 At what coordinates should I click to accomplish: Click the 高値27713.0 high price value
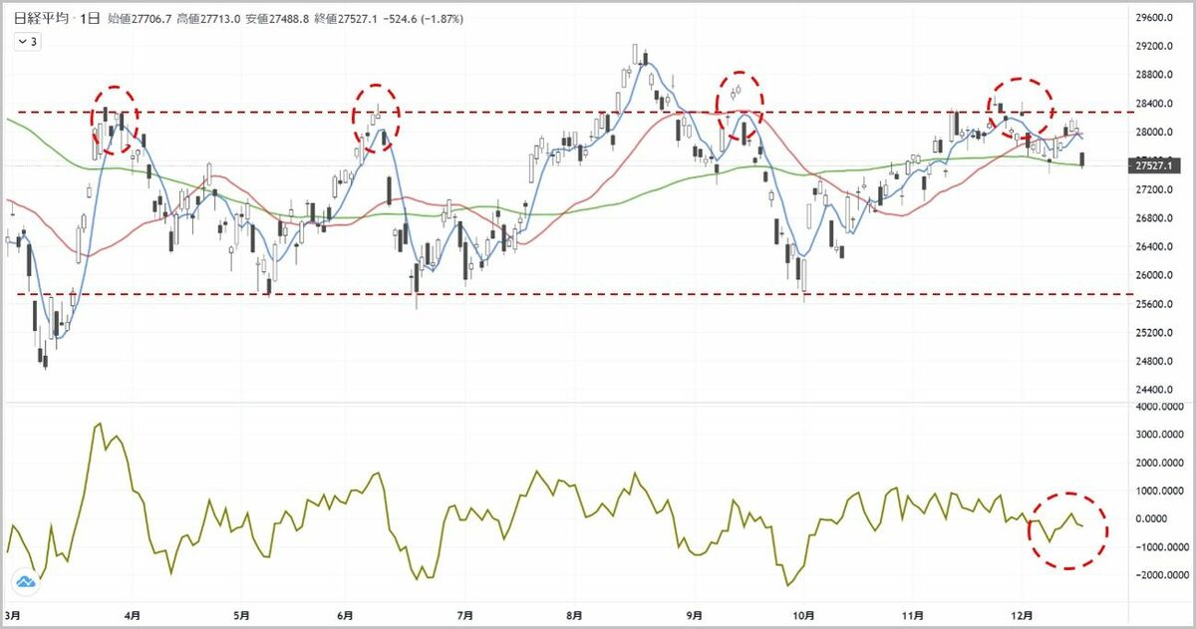point(207,19)
